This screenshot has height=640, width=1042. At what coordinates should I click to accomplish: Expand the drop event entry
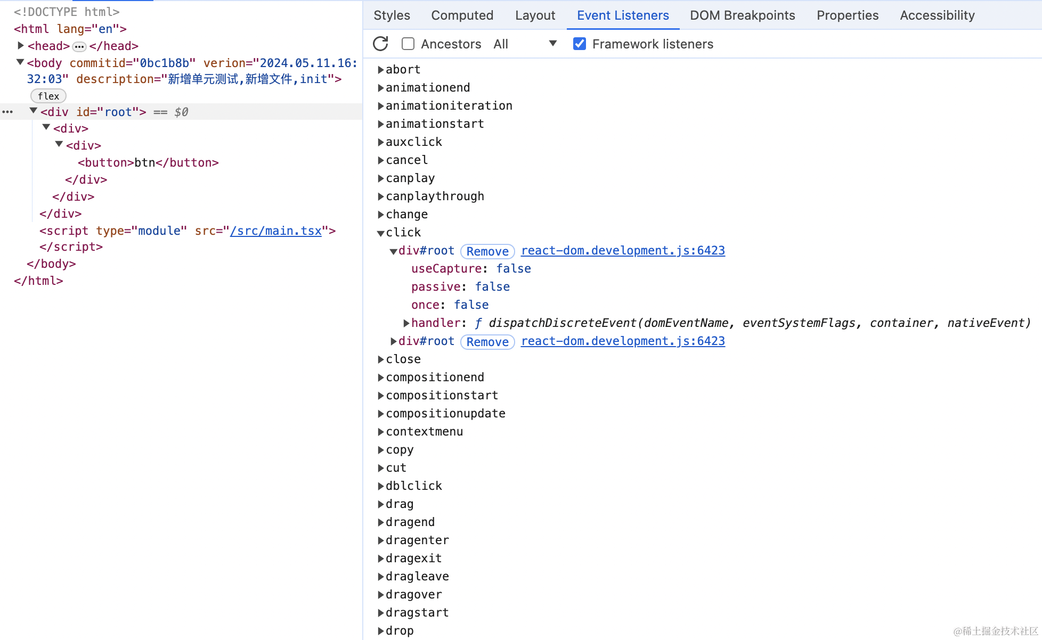[381, 631]
